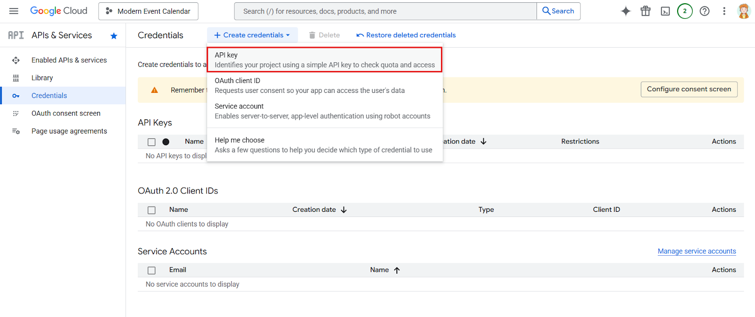Activate Cloud Shell terminal icon
Image resolution: width=755 pixels, height=317 pixels.
(x=665, y=11)
